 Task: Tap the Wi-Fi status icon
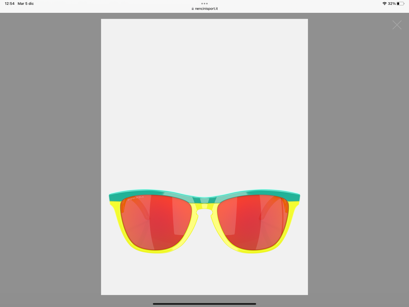click(x=384, y=4)
